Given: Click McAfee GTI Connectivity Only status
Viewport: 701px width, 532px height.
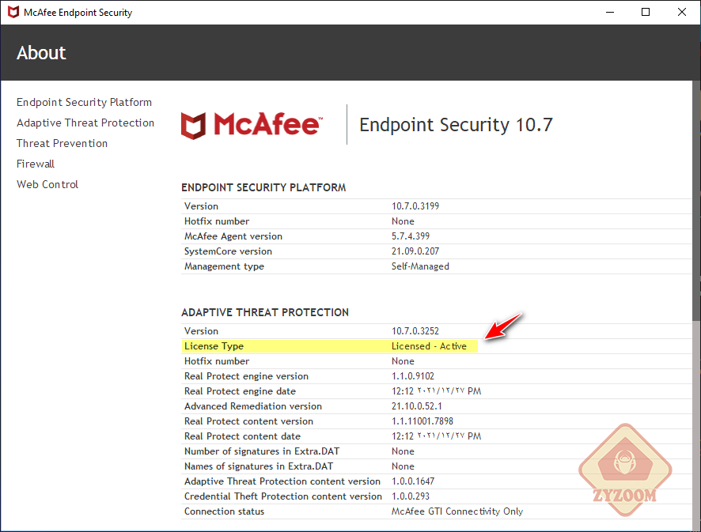Looking at the screenshot, I should [x=457, y=511].
